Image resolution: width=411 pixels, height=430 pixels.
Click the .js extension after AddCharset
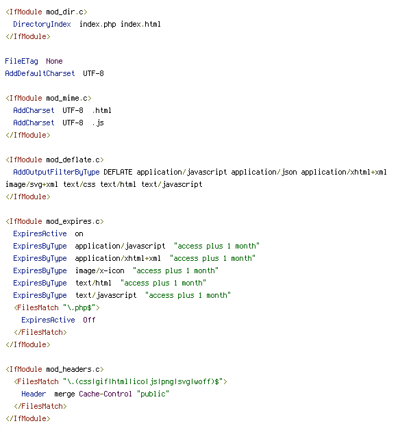(97, 123)
